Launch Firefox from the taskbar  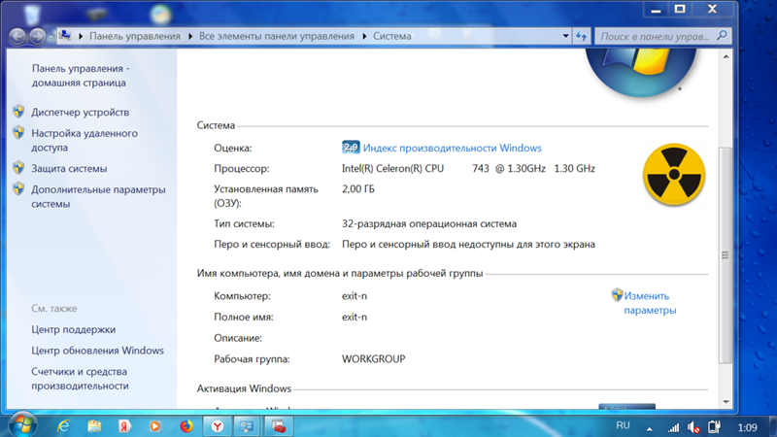coord(186,426)
